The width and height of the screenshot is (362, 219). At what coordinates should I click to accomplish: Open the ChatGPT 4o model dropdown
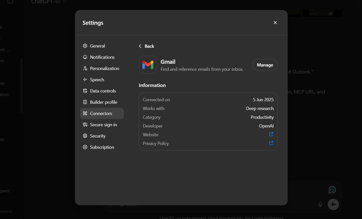49,2
